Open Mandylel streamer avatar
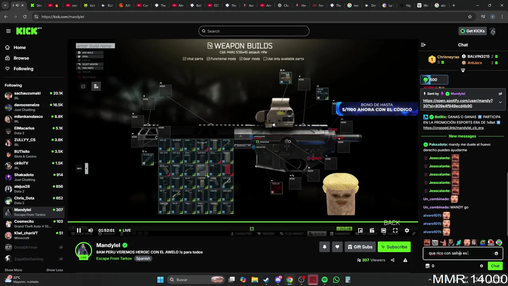Viewport: 508px width, 286px height. pos(83,250)
